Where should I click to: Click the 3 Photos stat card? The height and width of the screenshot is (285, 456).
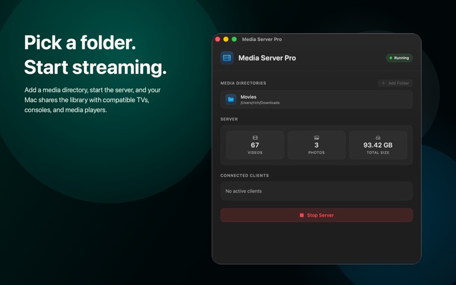coord(316,145)
